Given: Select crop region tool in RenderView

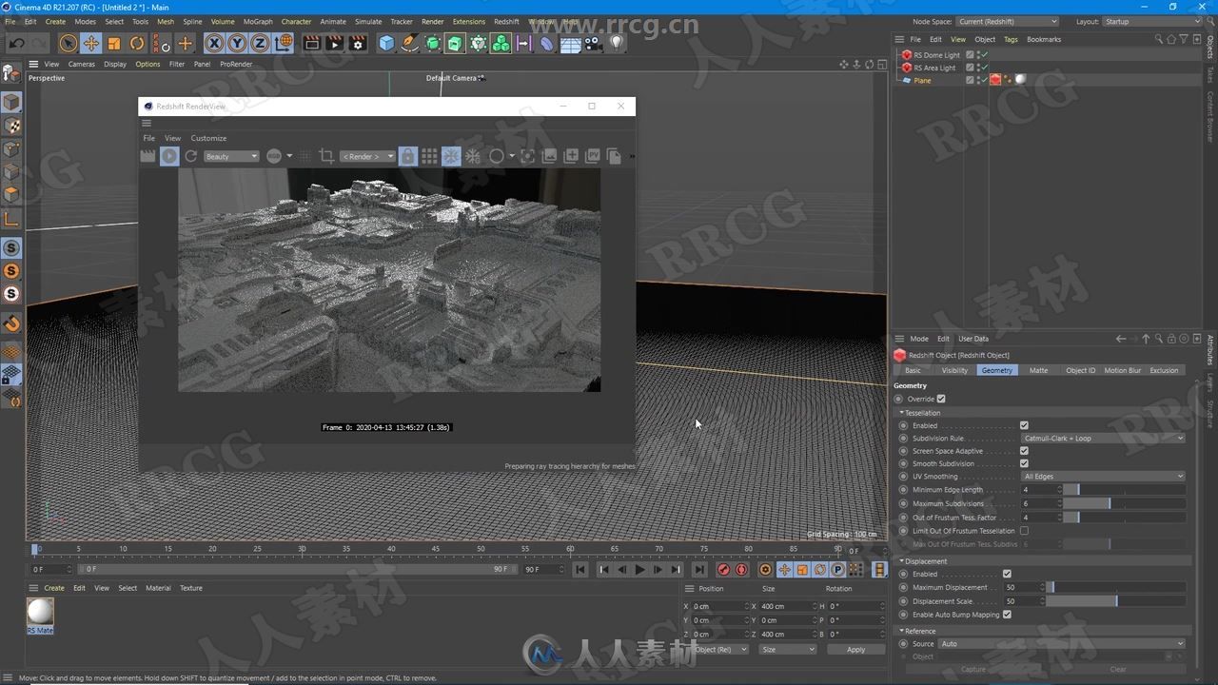Looking at the screenshot, I should (326, 156).
